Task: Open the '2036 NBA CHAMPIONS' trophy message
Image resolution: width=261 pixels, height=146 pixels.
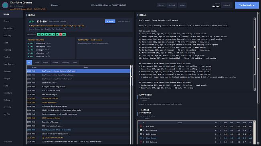Action: pyautogui.click(x=79, y=138)
